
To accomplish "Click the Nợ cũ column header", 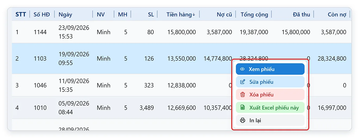I will point(224,14).
